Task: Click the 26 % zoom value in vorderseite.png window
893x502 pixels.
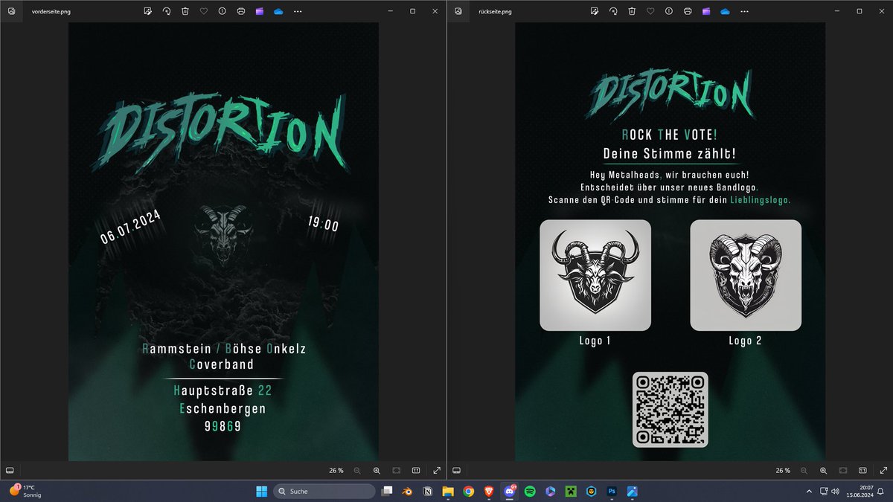Action: (x=336, y=471)
